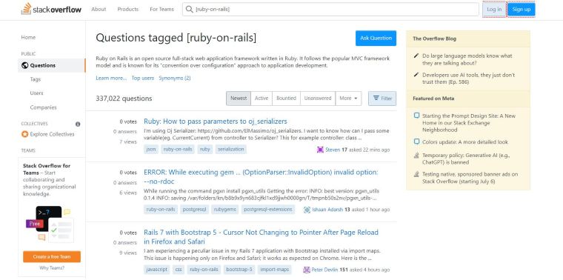
Task: Open the username link Steven
Action: tap(333, 150)
